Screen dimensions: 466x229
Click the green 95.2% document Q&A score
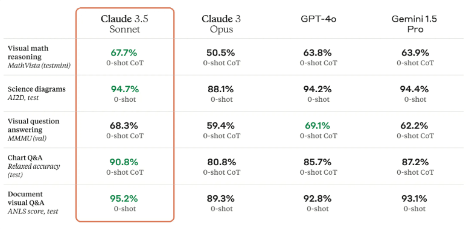tap(124, 198)
